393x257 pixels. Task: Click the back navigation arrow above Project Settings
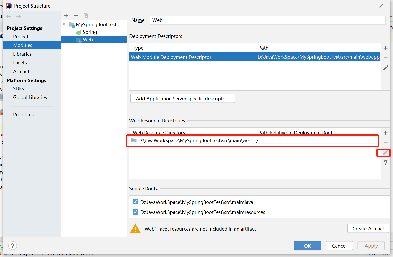(x=8, y=16)
